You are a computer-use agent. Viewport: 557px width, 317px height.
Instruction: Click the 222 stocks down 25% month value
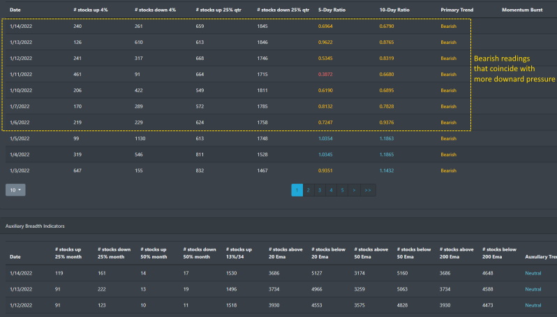(x=102, y=289)
